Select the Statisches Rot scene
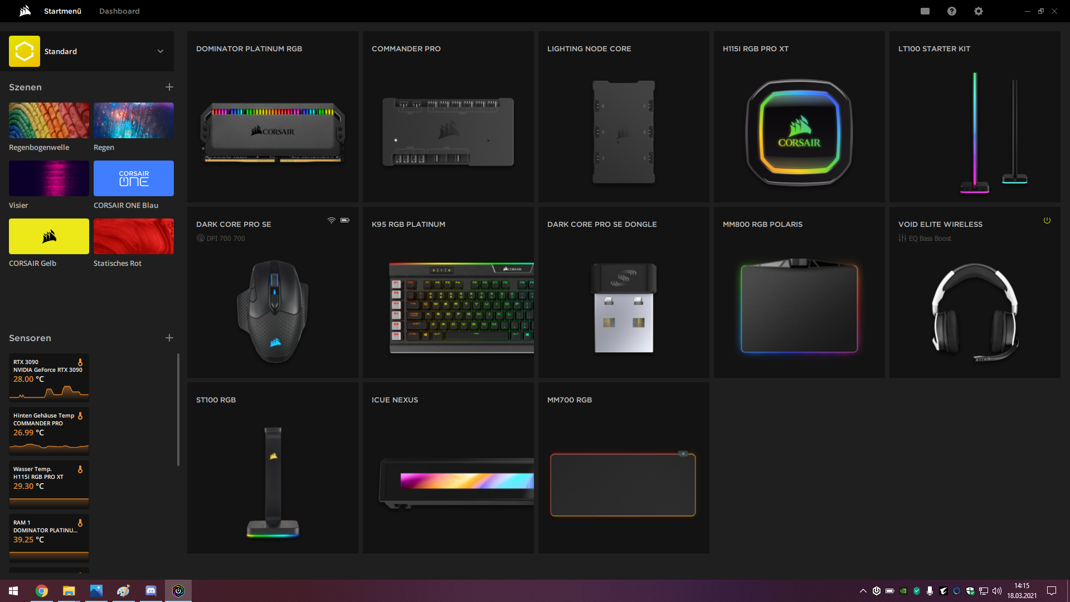1070x602 pixels. tap(134, 236)
